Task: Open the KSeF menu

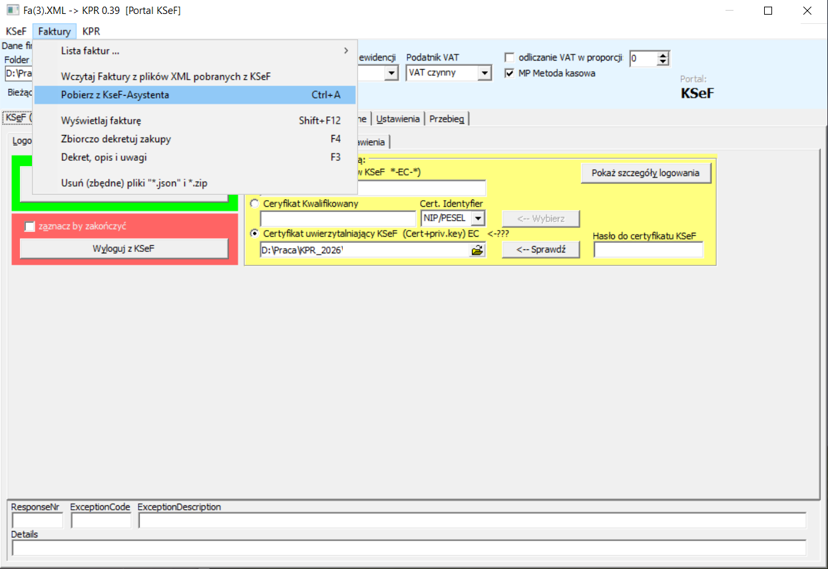Action: click(16, 31)
